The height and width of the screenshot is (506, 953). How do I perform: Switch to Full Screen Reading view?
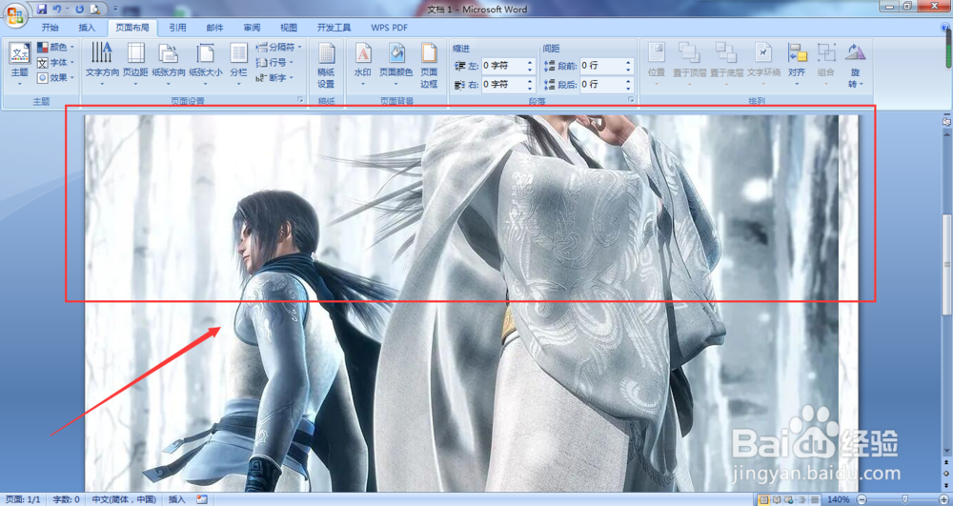[x=777, y=499]
